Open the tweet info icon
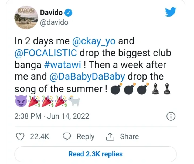The width and height of the screenshot is (194, 164). click(171, 116)
